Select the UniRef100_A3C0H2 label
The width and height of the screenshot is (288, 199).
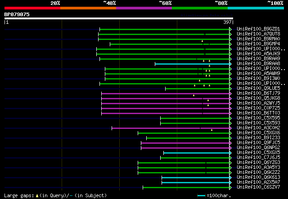coord(258,128)
